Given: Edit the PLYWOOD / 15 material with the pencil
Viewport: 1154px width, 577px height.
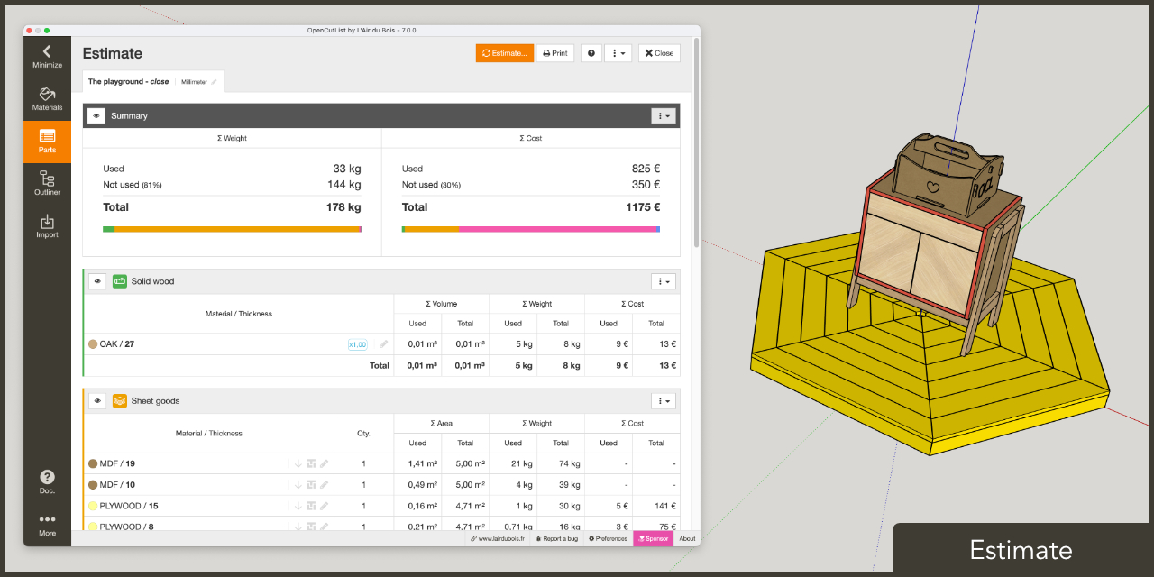Looking at the screenshot, I should (x=325, y=506).
